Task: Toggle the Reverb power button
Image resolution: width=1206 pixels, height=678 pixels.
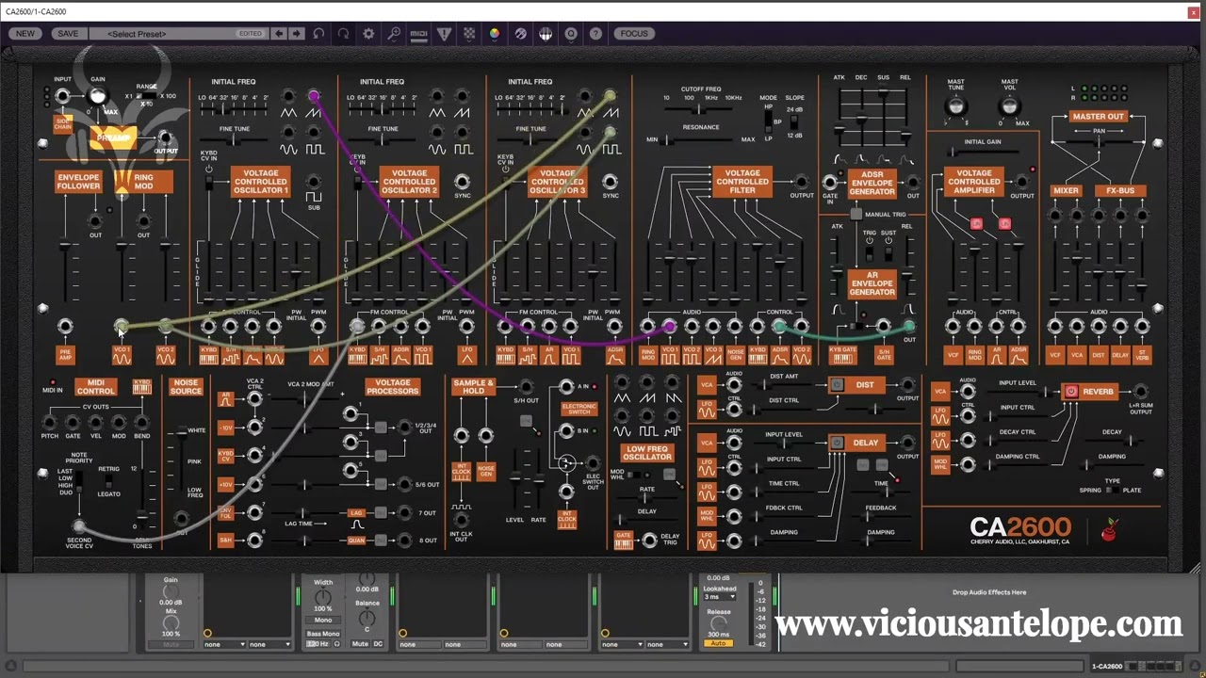Action: click(1071, 392)
